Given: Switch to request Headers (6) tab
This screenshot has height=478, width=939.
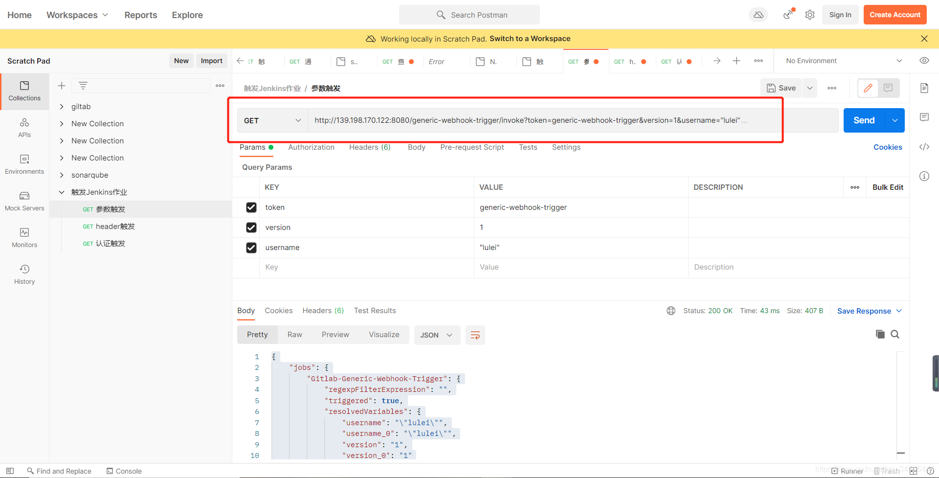Looking at the screenshot, I should point(370,147).
